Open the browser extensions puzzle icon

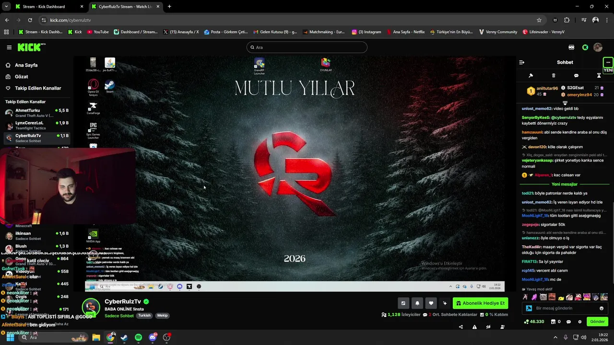[x=567, y=20]
